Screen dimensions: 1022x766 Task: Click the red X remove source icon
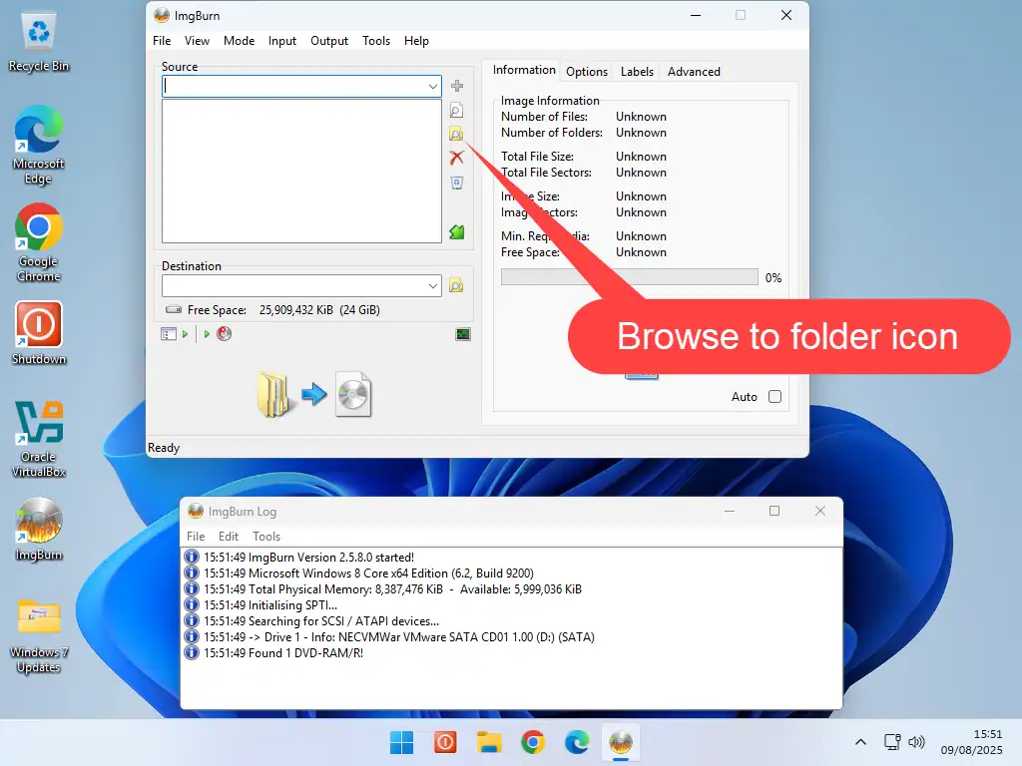(456, 158)
